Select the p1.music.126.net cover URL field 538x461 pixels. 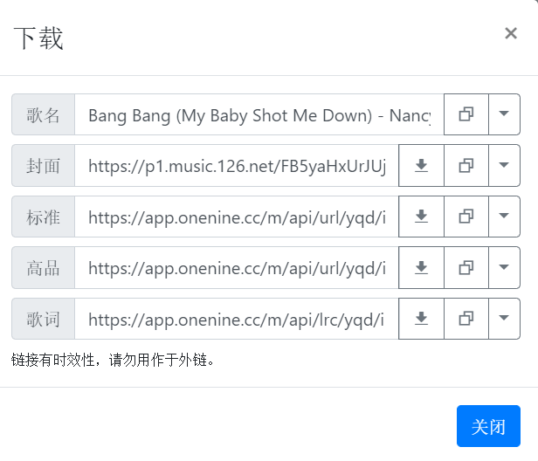(x=237, y=165)
